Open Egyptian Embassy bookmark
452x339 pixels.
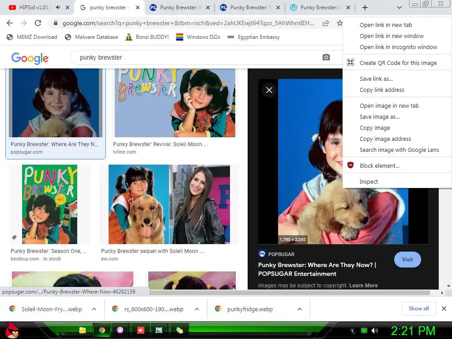tap(254, 37)
